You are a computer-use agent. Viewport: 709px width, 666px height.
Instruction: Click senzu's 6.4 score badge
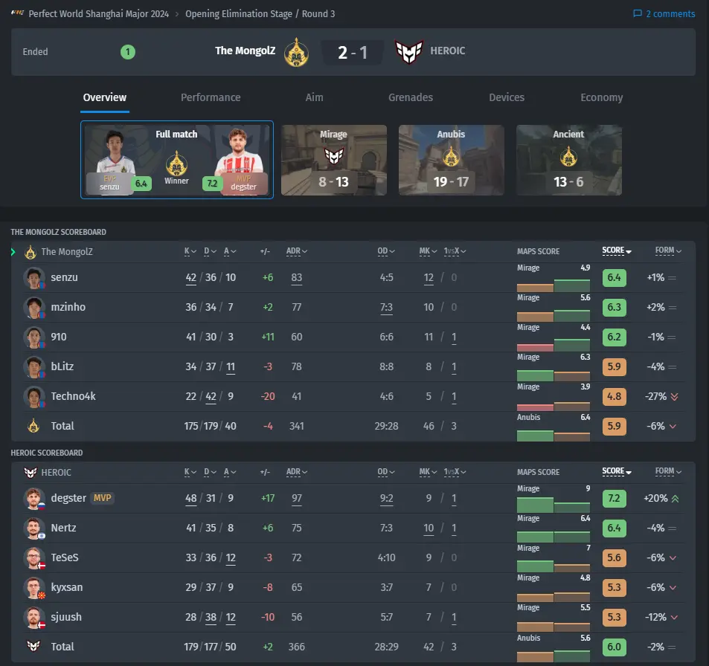pyautogui.click(x=614, y=277)
